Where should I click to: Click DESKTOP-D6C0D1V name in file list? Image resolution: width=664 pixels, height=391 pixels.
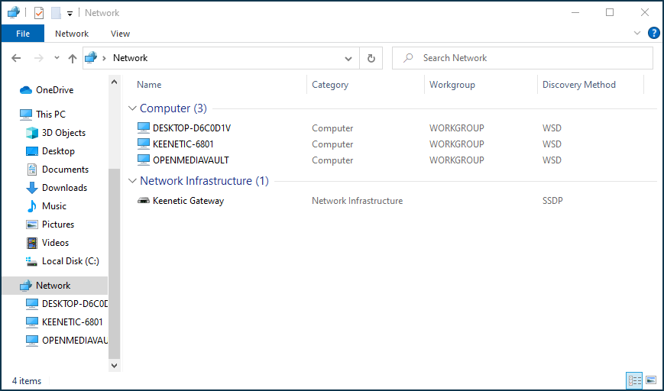click(192, 128)
